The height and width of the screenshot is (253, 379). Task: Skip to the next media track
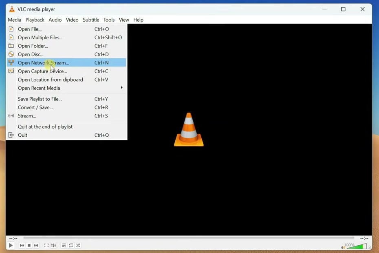36,246
